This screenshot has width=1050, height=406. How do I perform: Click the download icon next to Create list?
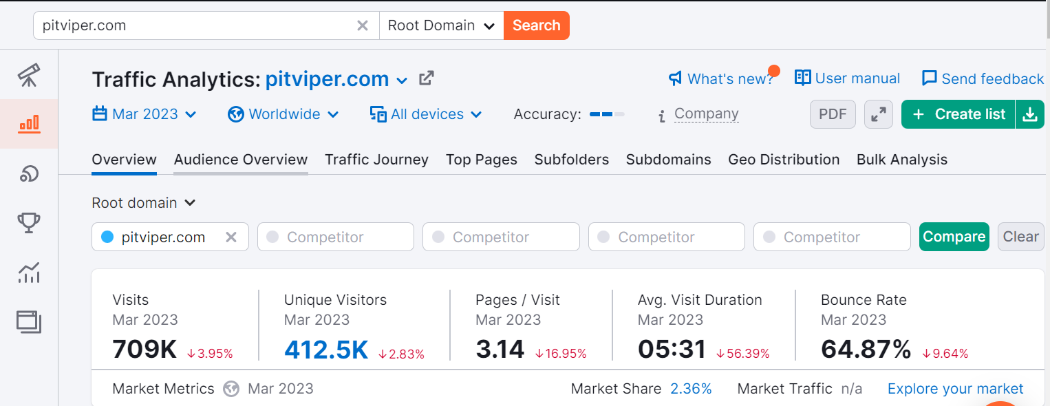click(x=1030, y=114)
